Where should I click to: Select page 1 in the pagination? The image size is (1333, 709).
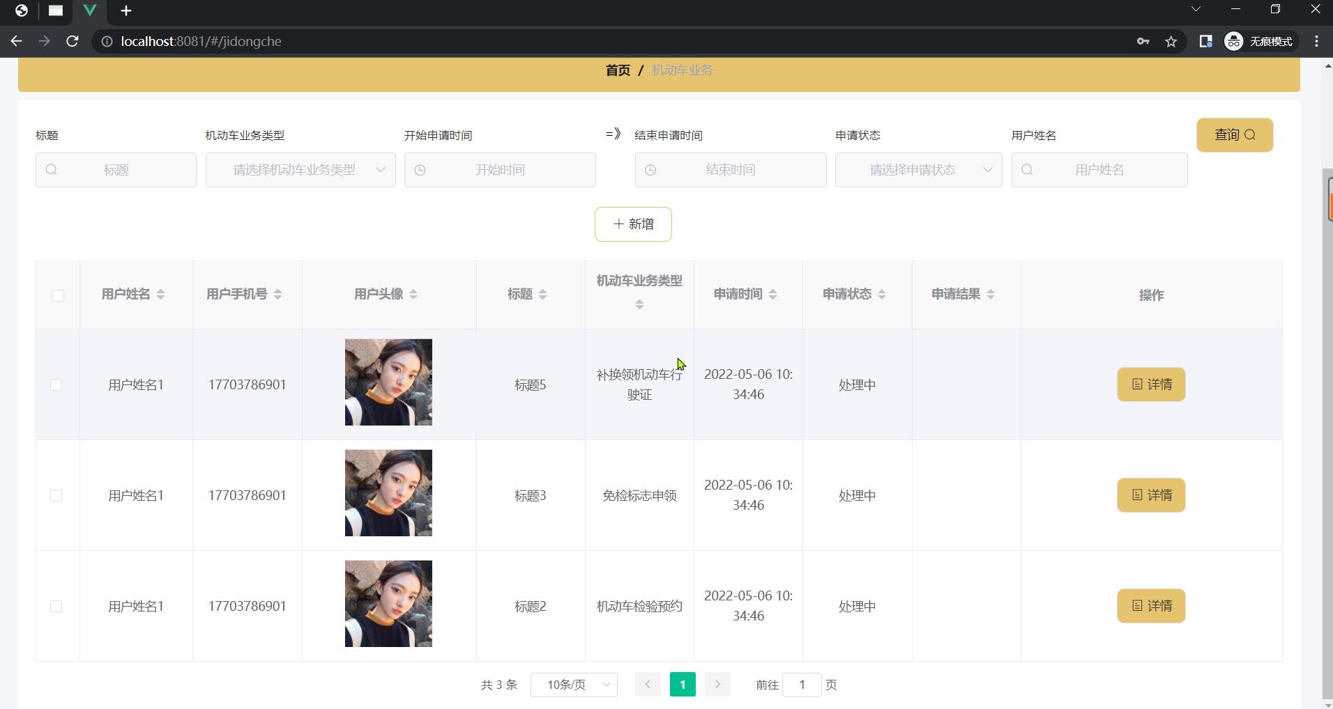(x=683, y=685)
